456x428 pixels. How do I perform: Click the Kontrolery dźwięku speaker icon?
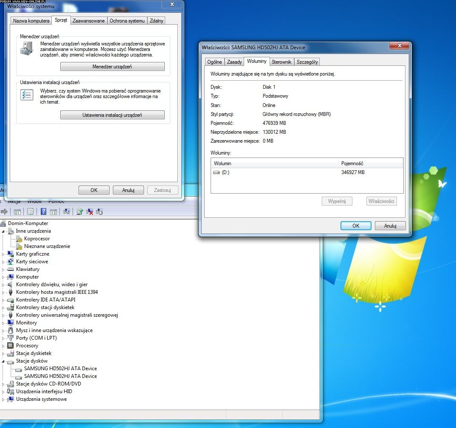tap(11, 284)
